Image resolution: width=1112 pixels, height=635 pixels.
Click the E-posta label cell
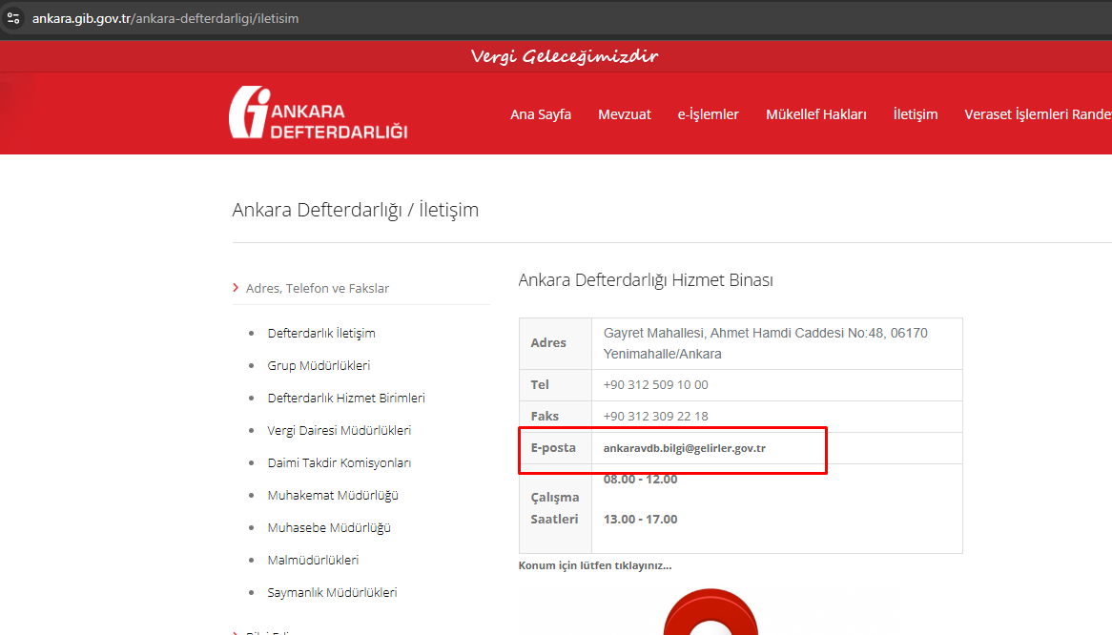tap(555, 448)
